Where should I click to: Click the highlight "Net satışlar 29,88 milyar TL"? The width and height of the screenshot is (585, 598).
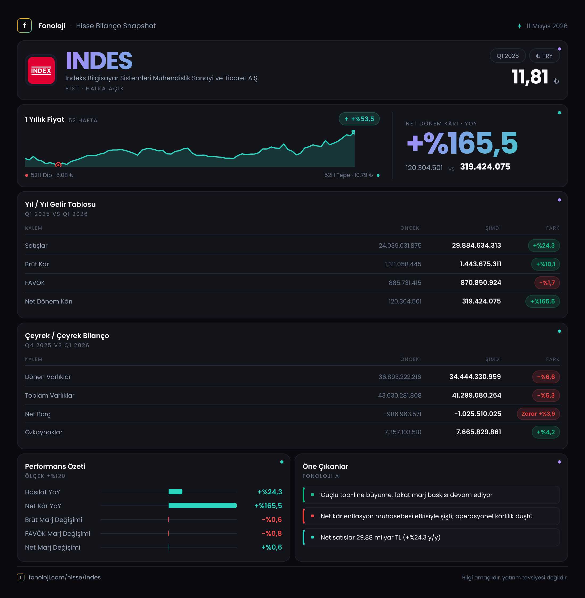click(431, 537)
